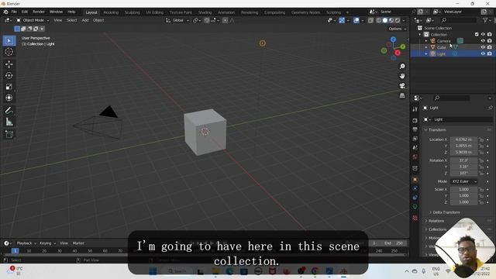Select the Select Box tool in toolbar
The image size is (496, 279).
(x=9, y=41)
